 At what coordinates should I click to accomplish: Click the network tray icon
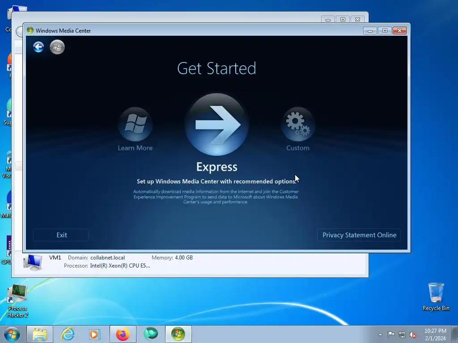(x=402, y=335)
